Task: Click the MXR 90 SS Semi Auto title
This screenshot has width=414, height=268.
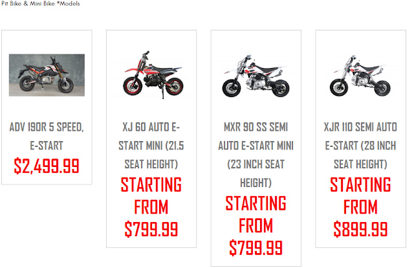Action: 256,155
